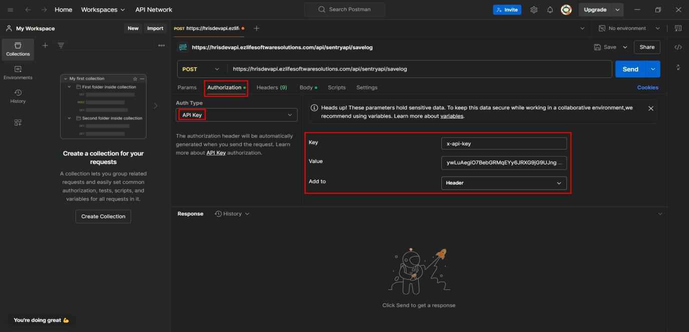
Task: Open the environment quick look icon
Action: (678, 28)
